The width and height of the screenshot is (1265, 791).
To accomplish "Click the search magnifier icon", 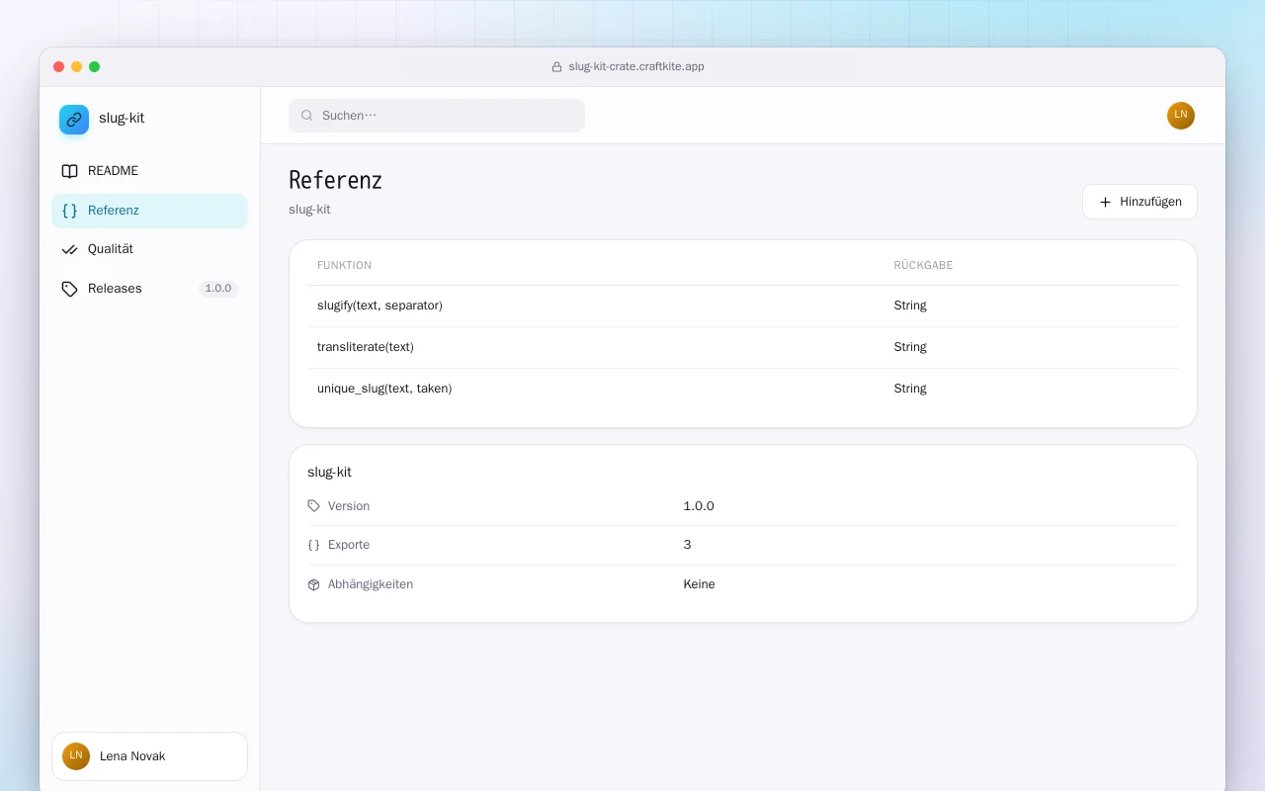I will (x=307, y=116).
